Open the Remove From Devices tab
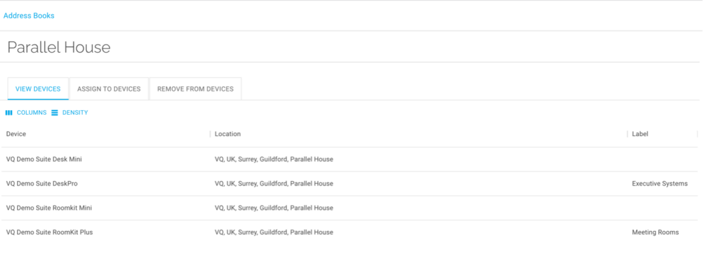The height and width of the screenshot is (257, 704). (x=195, y=89)
